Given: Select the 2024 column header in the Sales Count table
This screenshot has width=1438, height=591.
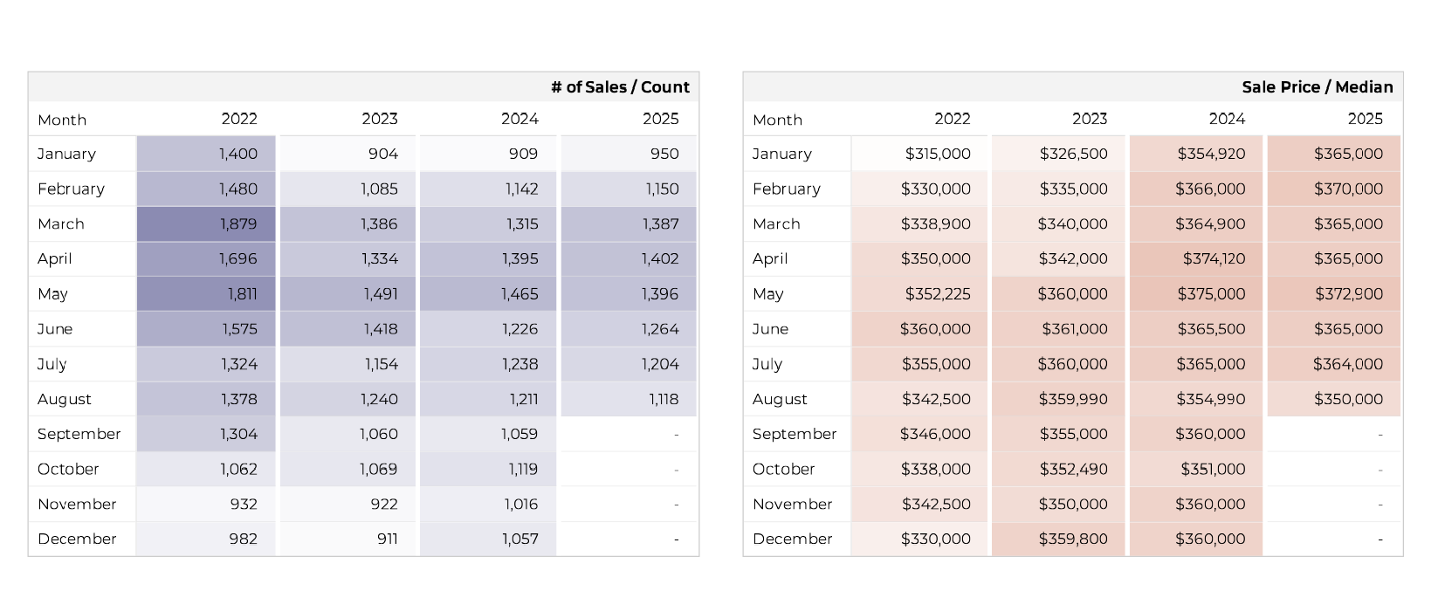Looking at the screenshot, I should [x=519, y=119].
